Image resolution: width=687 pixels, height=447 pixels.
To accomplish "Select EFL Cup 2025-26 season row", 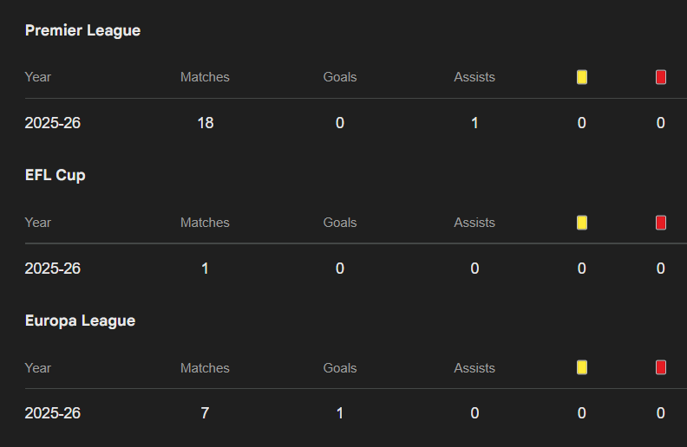I will click(x=53, y=269).
